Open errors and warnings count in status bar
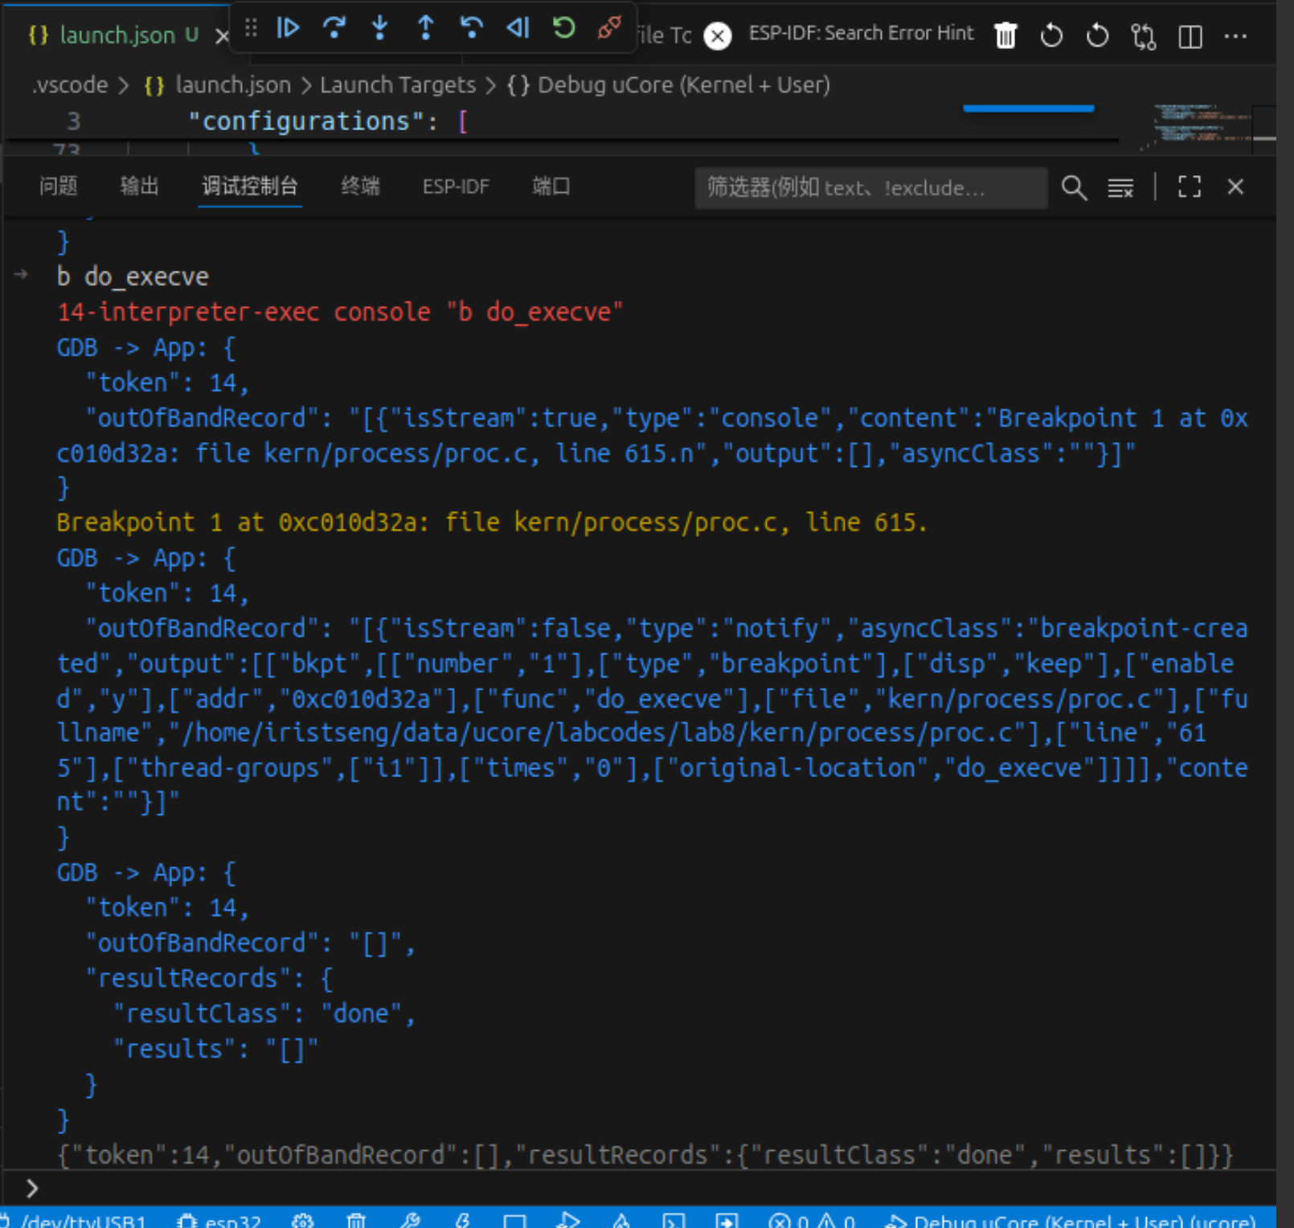The image size is (1294, 1228). click(x=811, y=1220)
